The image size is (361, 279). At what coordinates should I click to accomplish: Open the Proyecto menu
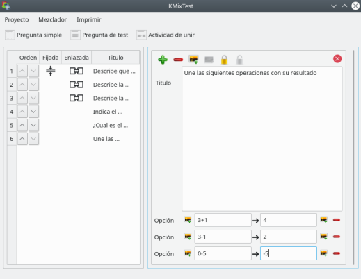(17, 19)
